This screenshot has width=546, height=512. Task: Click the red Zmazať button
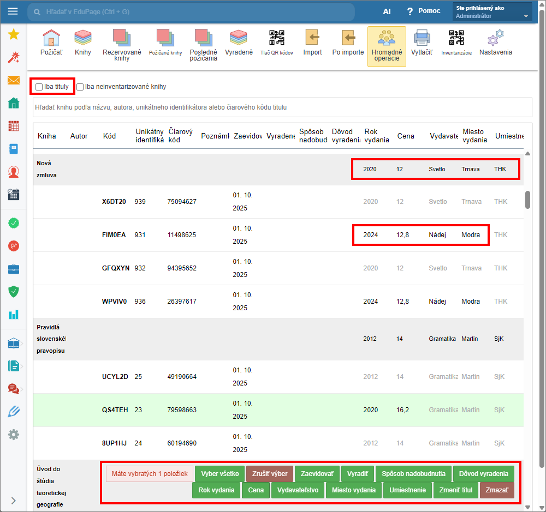(x=496, y=490)
